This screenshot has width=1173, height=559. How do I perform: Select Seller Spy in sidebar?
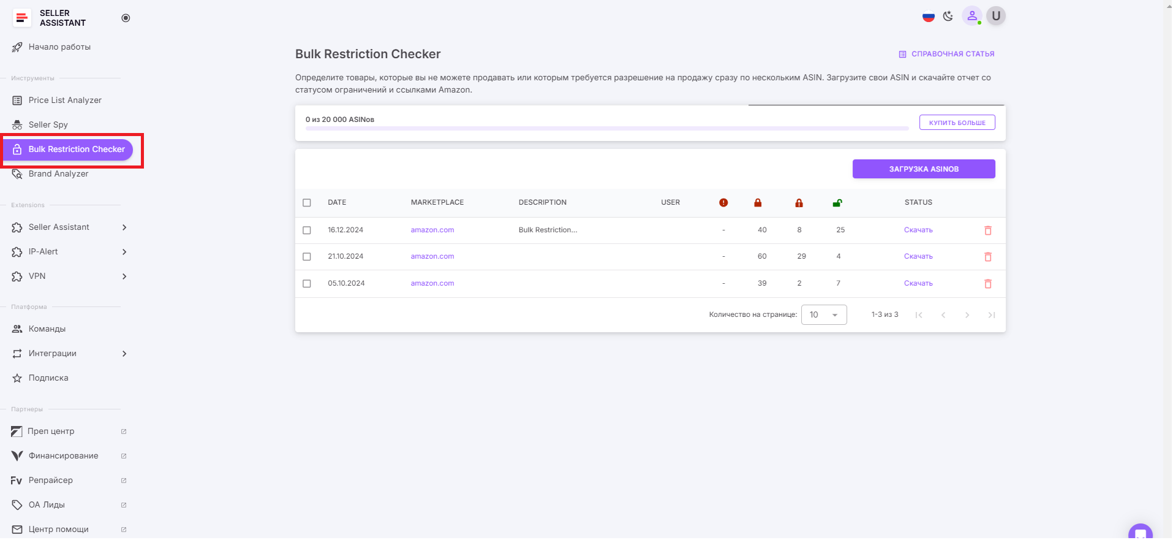pyautogui.click(x=48, y=124)
